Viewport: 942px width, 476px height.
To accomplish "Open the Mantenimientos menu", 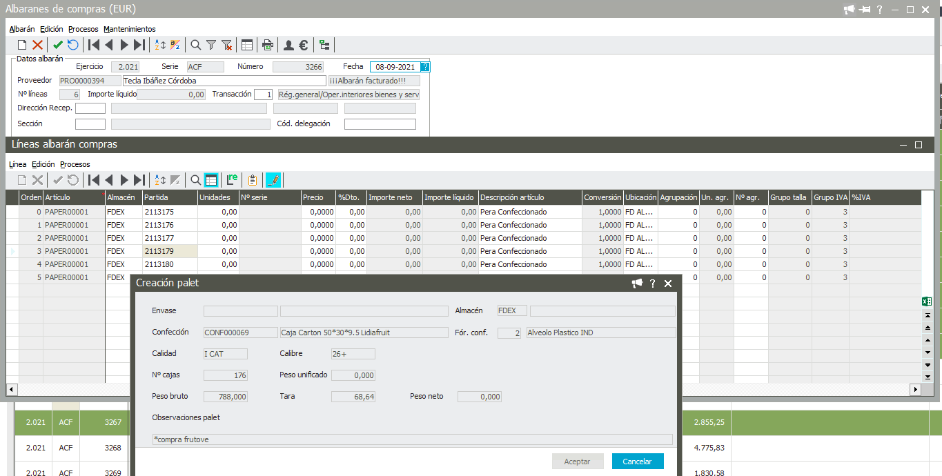I will click(x=130, y=29).
